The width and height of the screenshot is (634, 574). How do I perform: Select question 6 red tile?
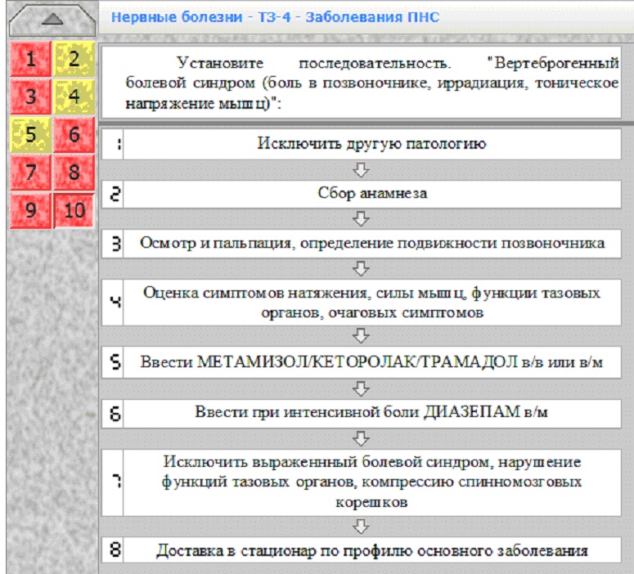pyautogui.click(x=74, y=135)
